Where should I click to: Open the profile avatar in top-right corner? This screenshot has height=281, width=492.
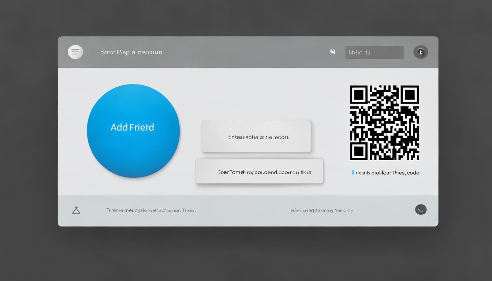(421, 52)
